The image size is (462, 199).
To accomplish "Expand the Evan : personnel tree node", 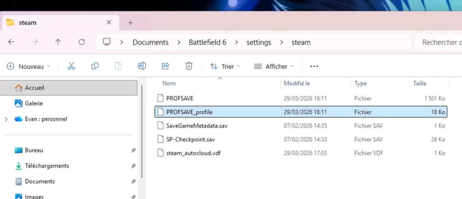I will [6, 119].
